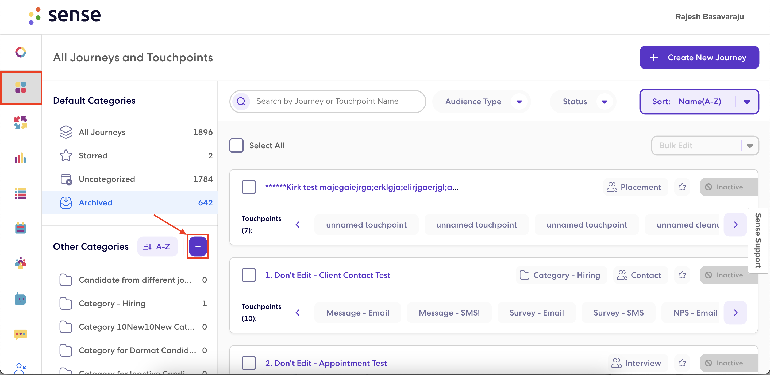The image size is (770, 375).
Task: Open the calendar sidebar icon
Action: (x=21, y=228)
